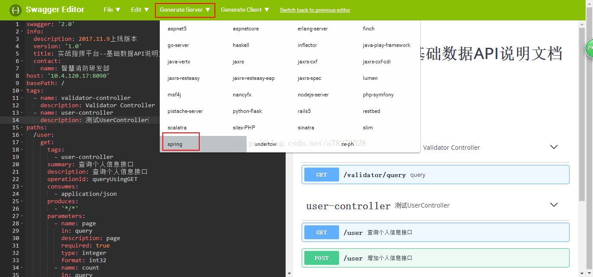The width and height of the screenshot is (593, 277).
Task: Choose silex-PHP generator
Action: [x=244, y=128]
